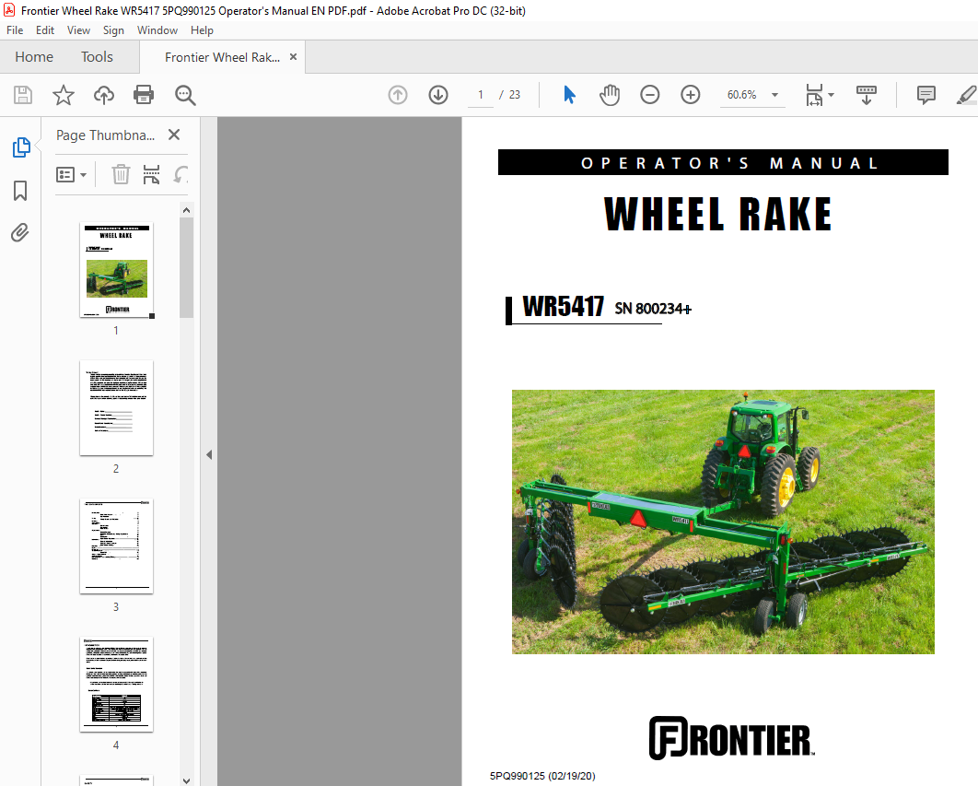Zoom in with plus icon
978x786 pixels.
[691, 95]
